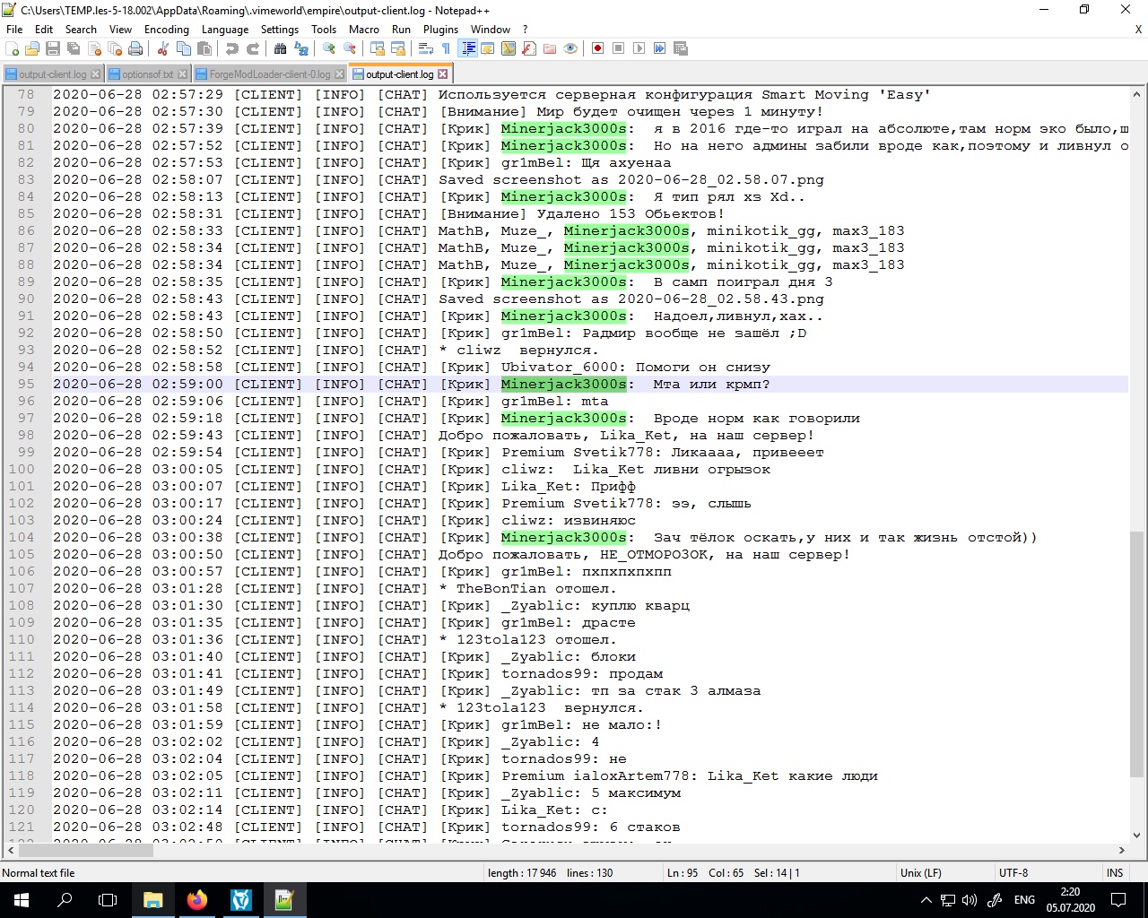Open the Edit menu

coord(44,30)
